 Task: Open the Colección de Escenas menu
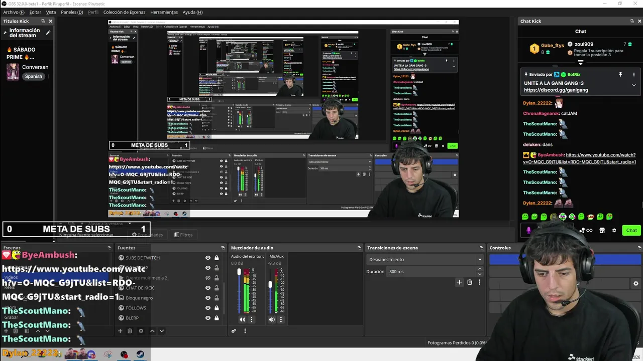pos(124,12)
